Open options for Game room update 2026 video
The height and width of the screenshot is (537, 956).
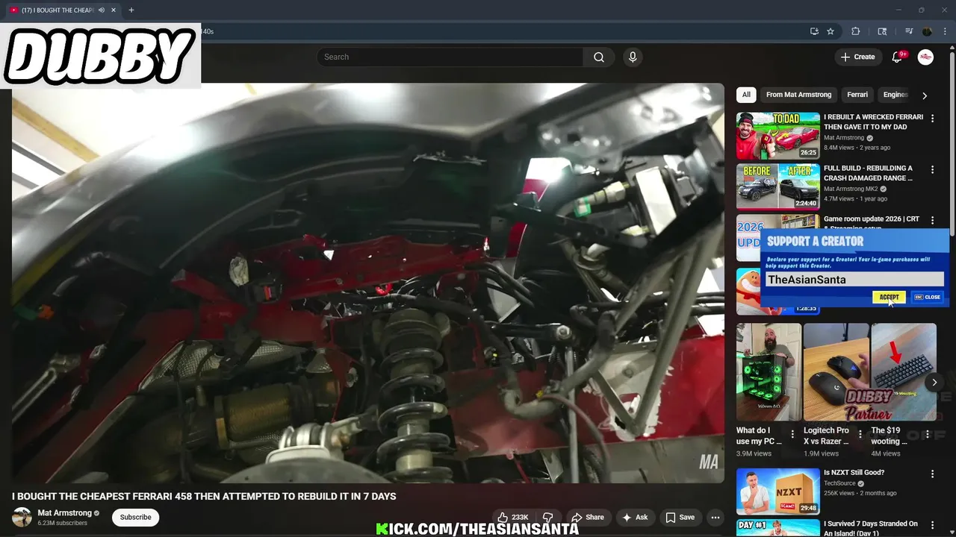click(932, 221)
